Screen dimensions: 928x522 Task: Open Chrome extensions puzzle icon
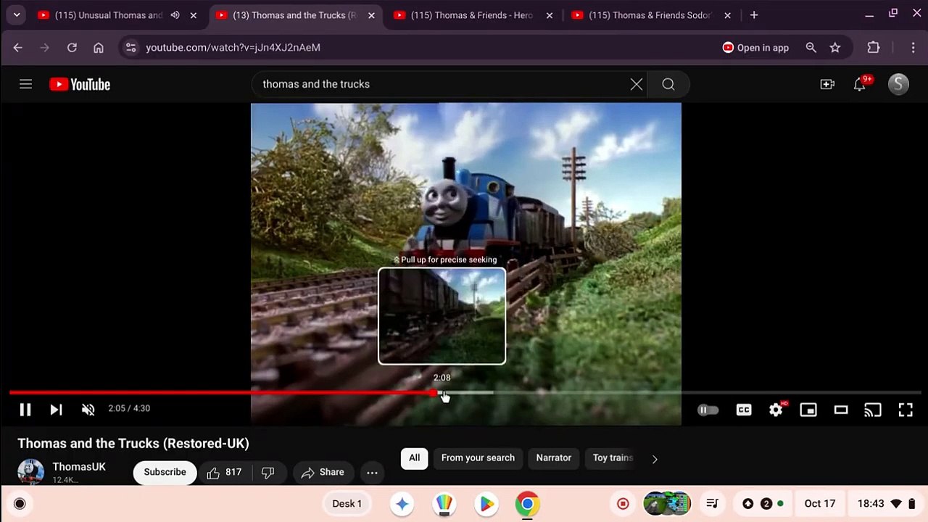click(x=874, y=48)
